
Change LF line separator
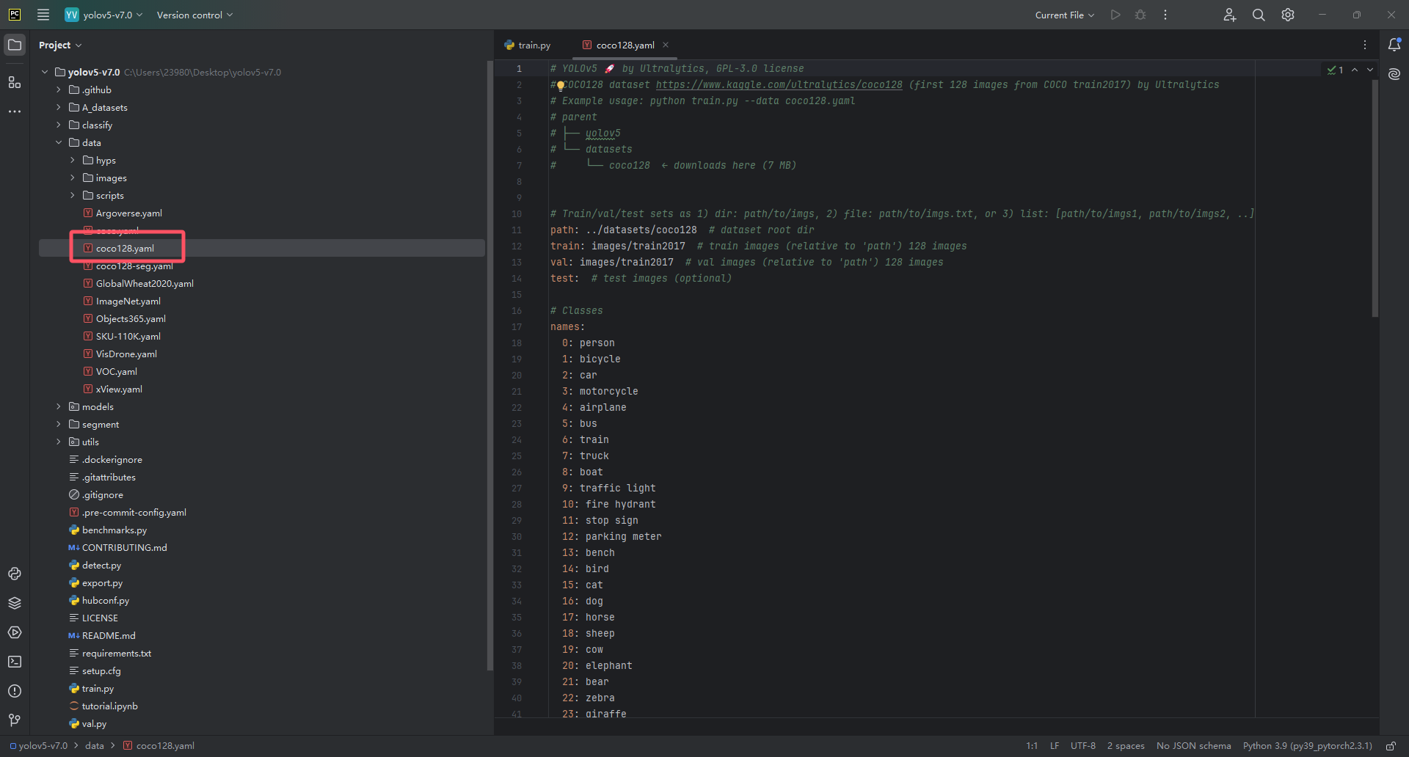click(1055, 746)
